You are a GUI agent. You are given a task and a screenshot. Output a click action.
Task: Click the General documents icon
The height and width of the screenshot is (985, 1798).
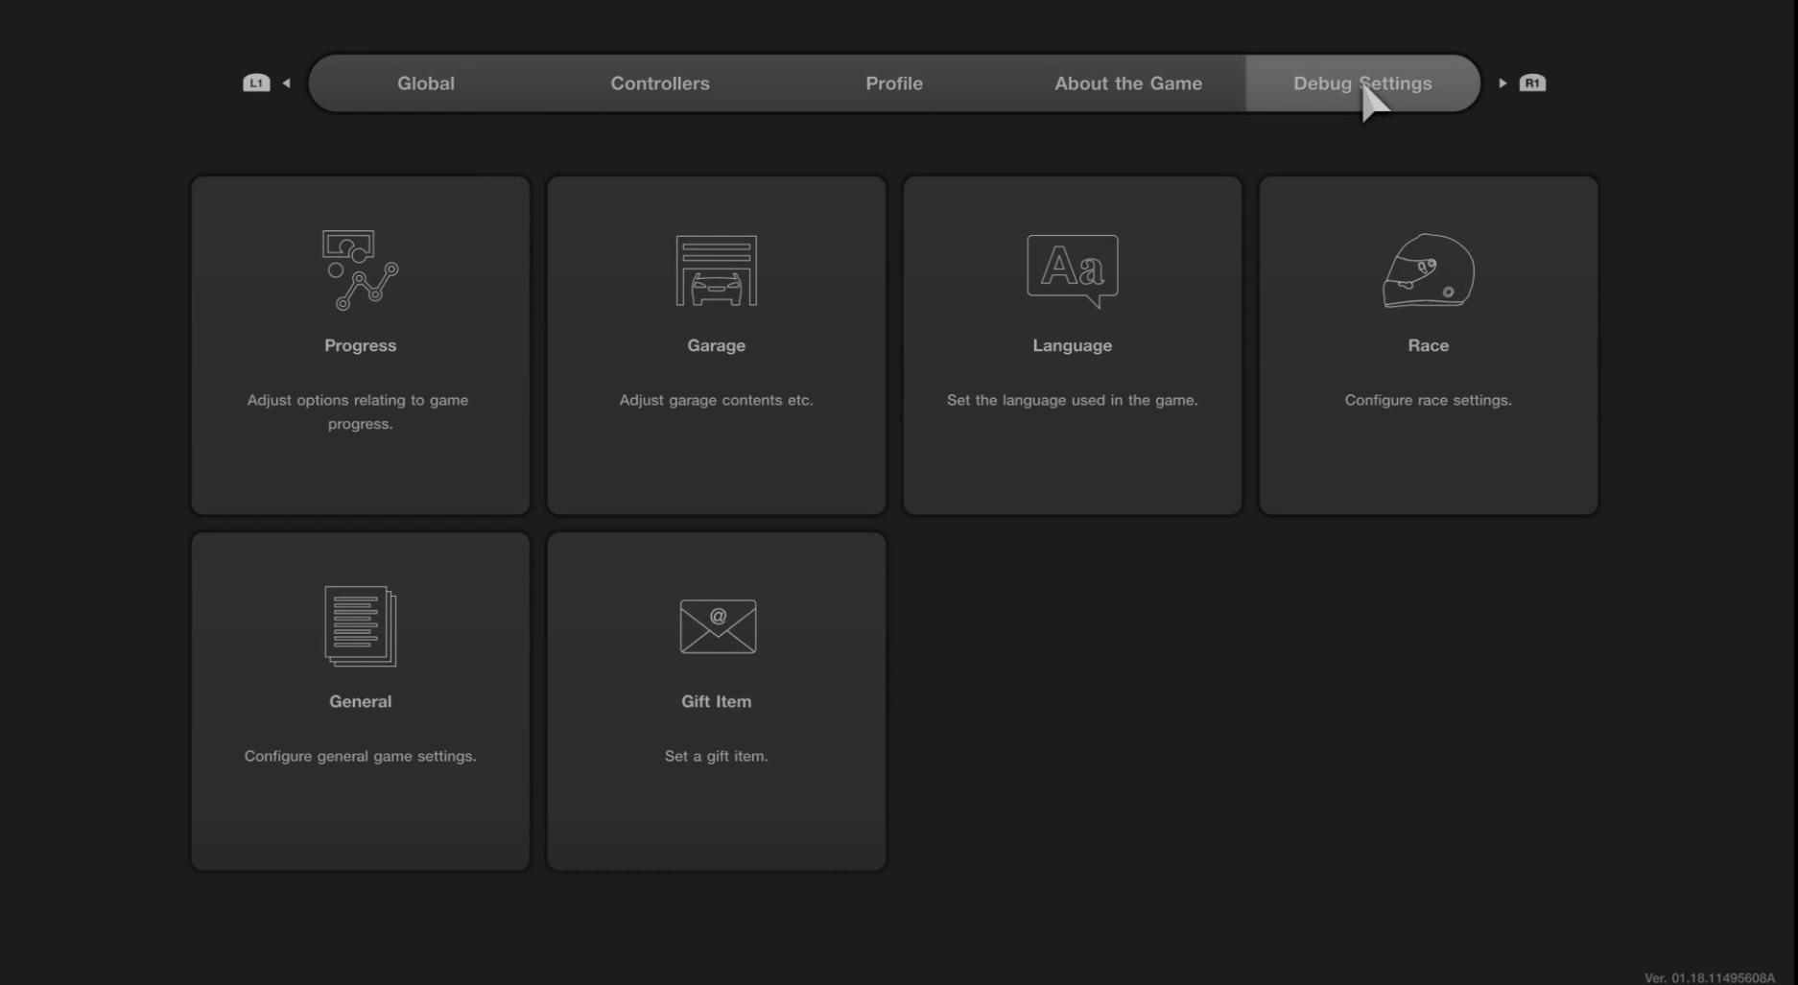(360, 626)
